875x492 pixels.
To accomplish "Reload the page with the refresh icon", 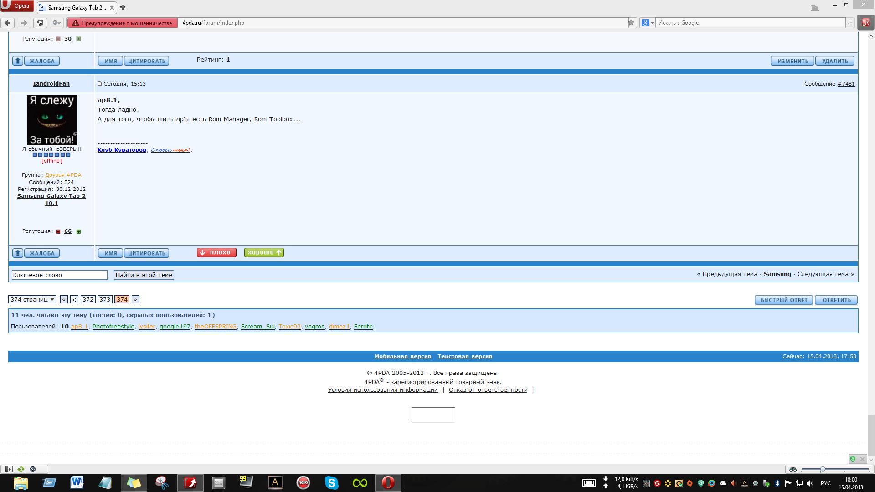I will [40, 23].
